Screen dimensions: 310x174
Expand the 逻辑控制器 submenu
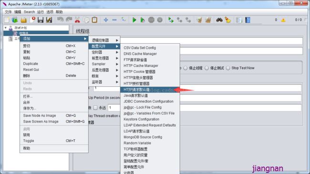tap(104, 41)
